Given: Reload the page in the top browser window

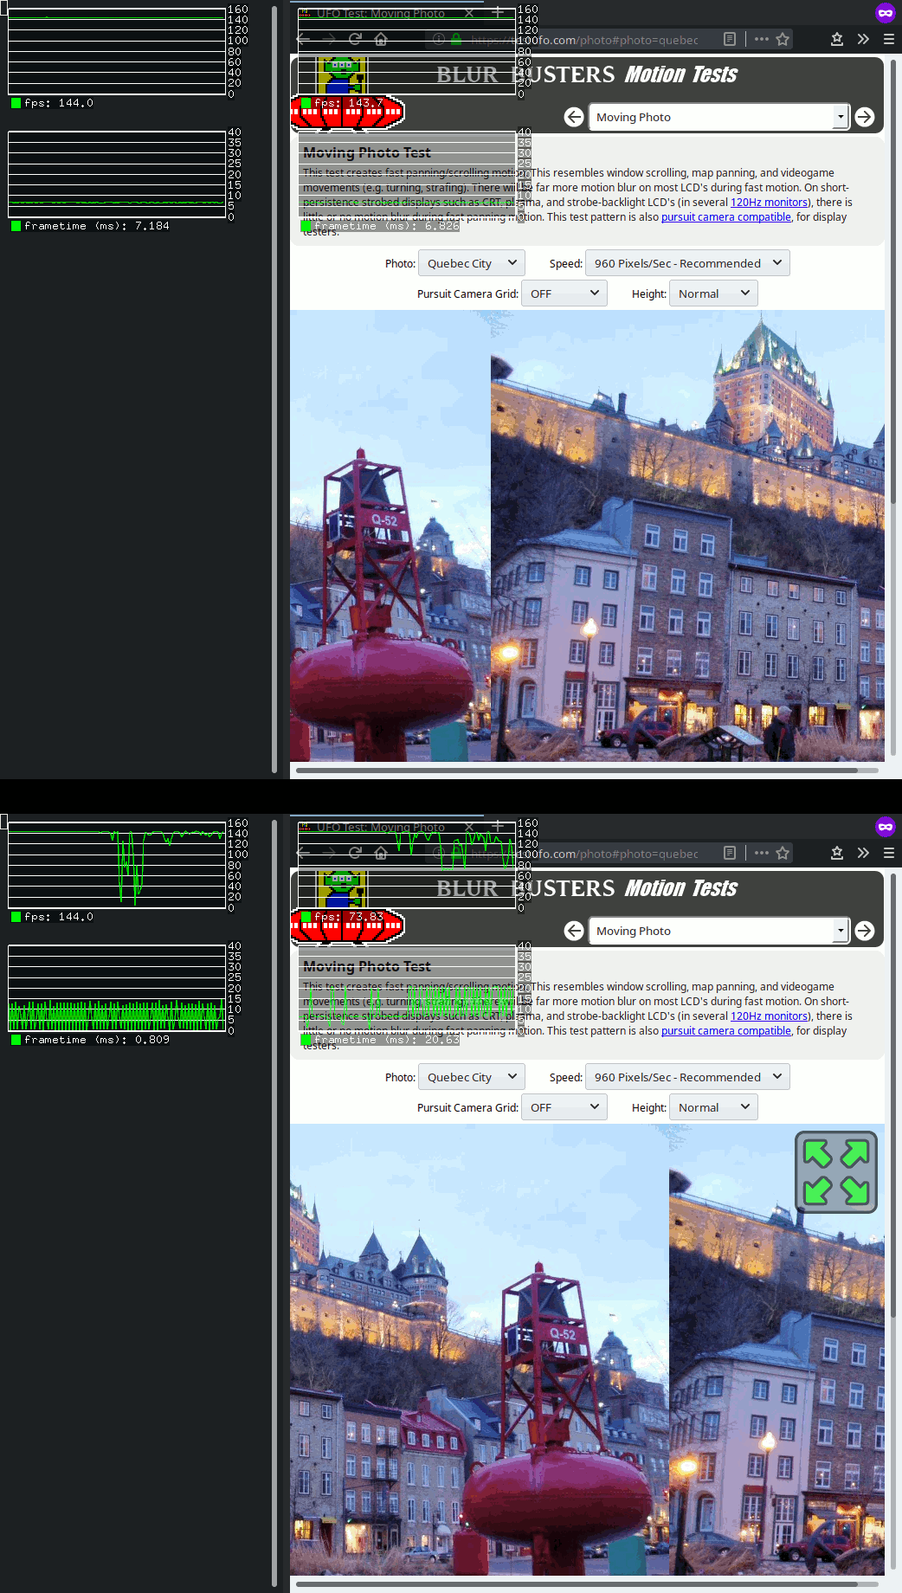Looking at the screenshot, I should 355,39.
